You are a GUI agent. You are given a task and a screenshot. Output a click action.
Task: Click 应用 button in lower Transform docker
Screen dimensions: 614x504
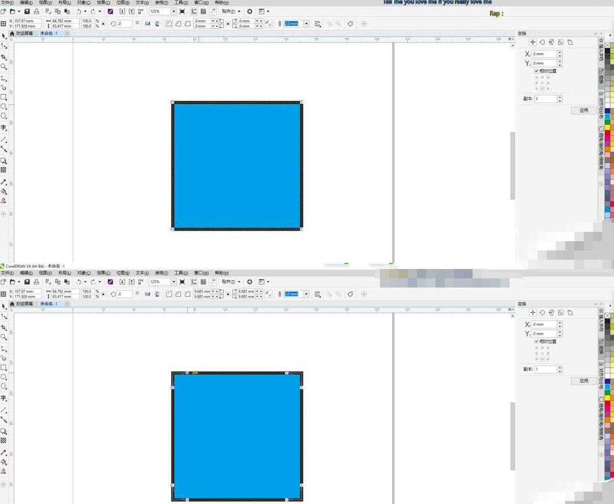584,380
